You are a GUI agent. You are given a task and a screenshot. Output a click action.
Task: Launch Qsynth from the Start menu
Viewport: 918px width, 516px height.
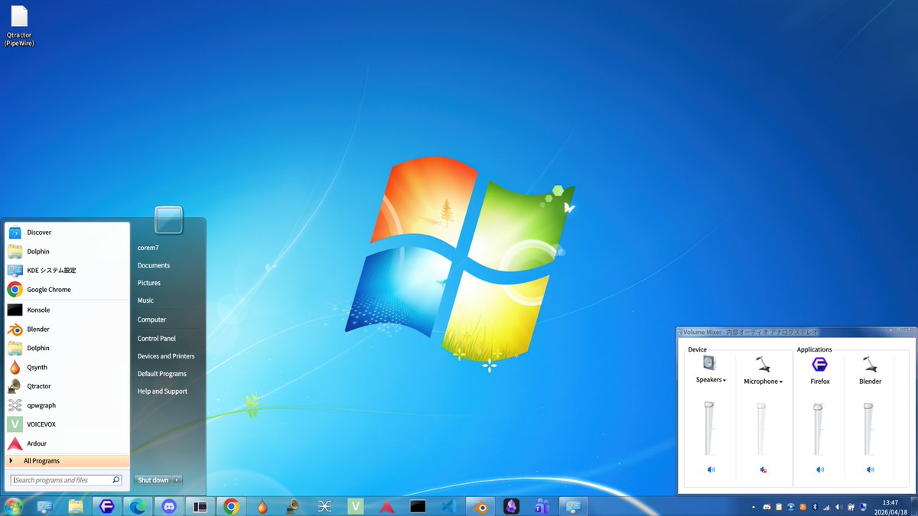(67, 367)
